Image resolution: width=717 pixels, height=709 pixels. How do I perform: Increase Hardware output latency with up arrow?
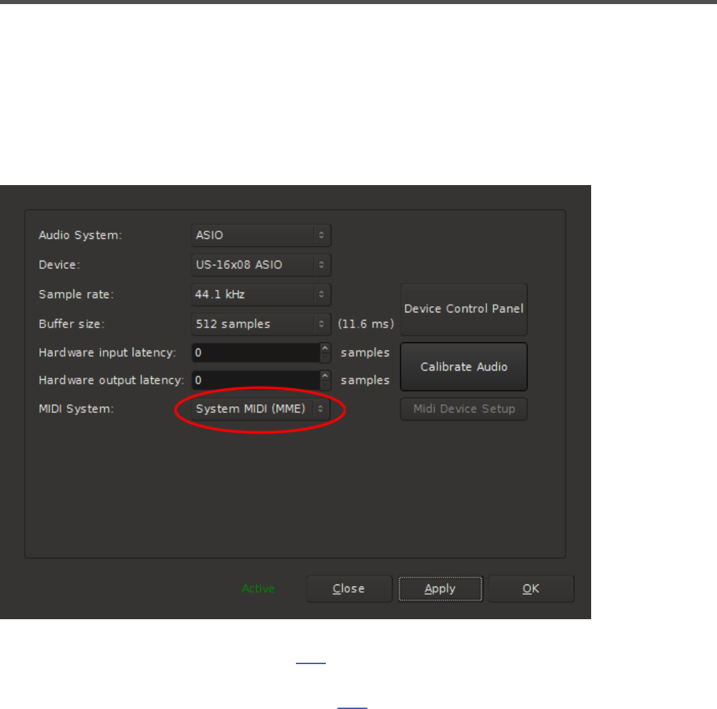325,376
